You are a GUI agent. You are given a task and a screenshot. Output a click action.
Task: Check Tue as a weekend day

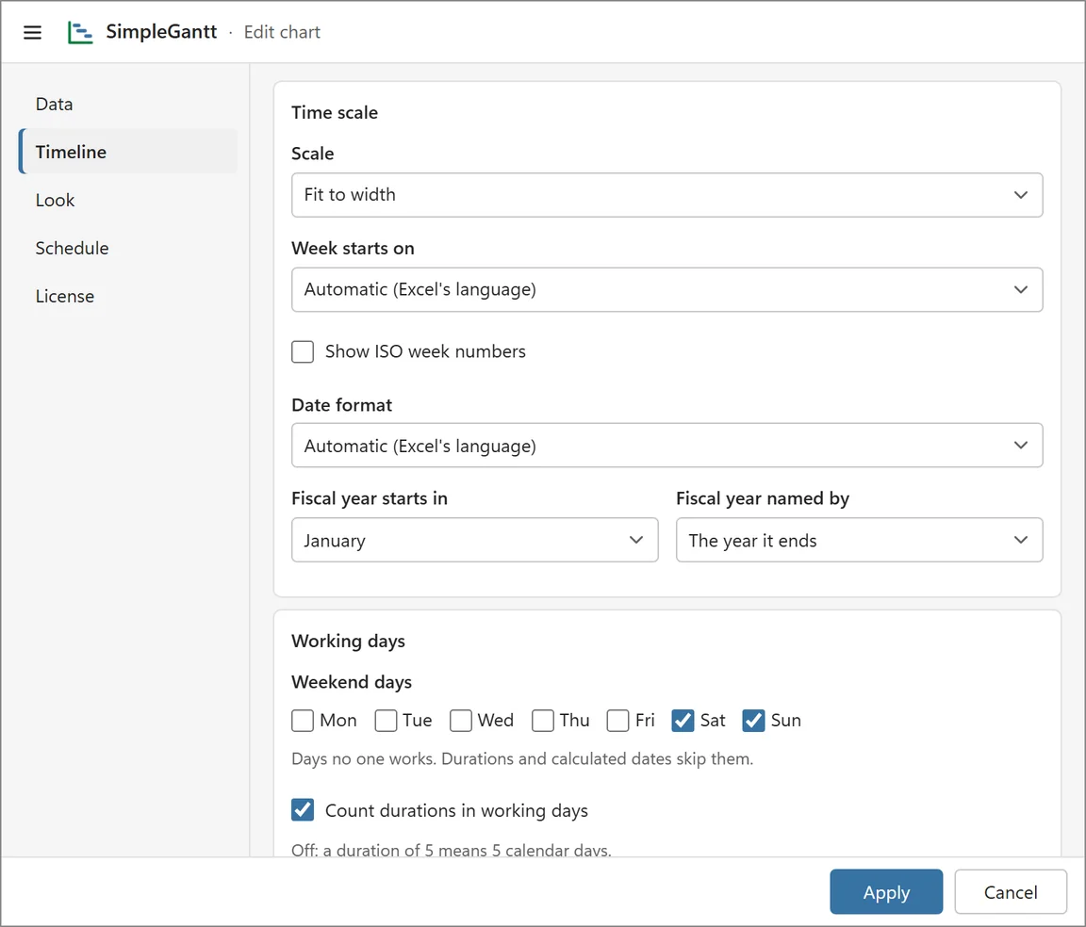click(x=386, y=721)
